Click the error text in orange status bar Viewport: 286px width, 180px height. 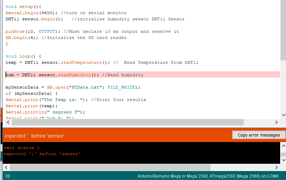click(x=34, y=136)
